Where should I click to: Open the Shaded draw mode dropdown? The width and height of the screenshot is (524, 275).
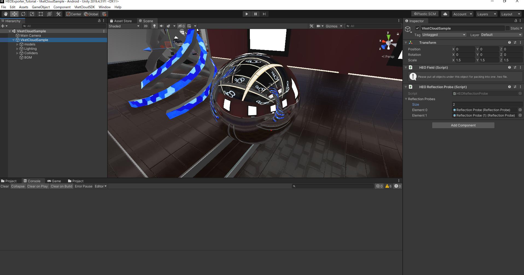(124, 26)
